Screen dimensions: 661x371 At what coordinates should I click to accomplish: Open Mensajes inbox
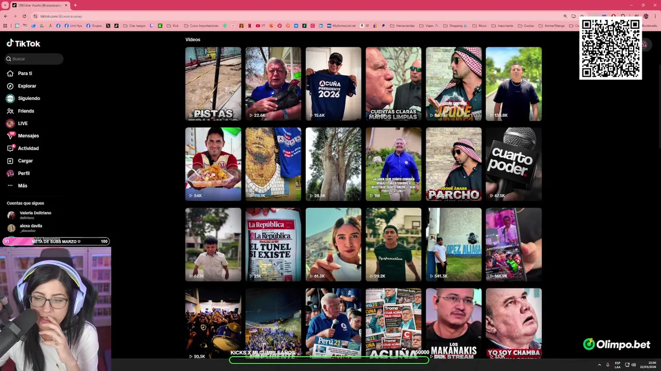tap(23, 136)
